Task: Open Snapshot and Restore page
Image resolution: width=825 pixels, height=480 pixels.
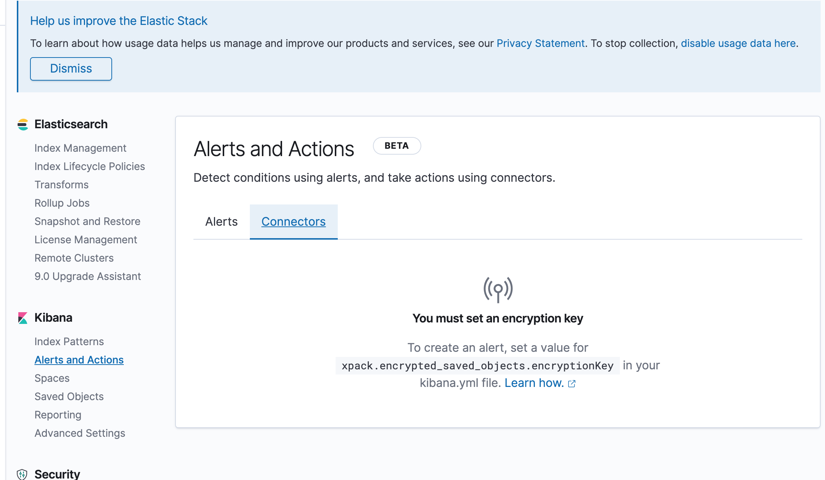Action: click(87, 221)
